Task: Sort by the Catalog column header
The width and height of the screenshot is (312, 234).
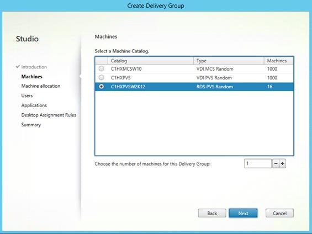Action: (x=150, y=61)
